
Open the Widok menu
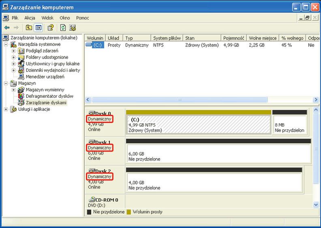[x=47, y=18]
